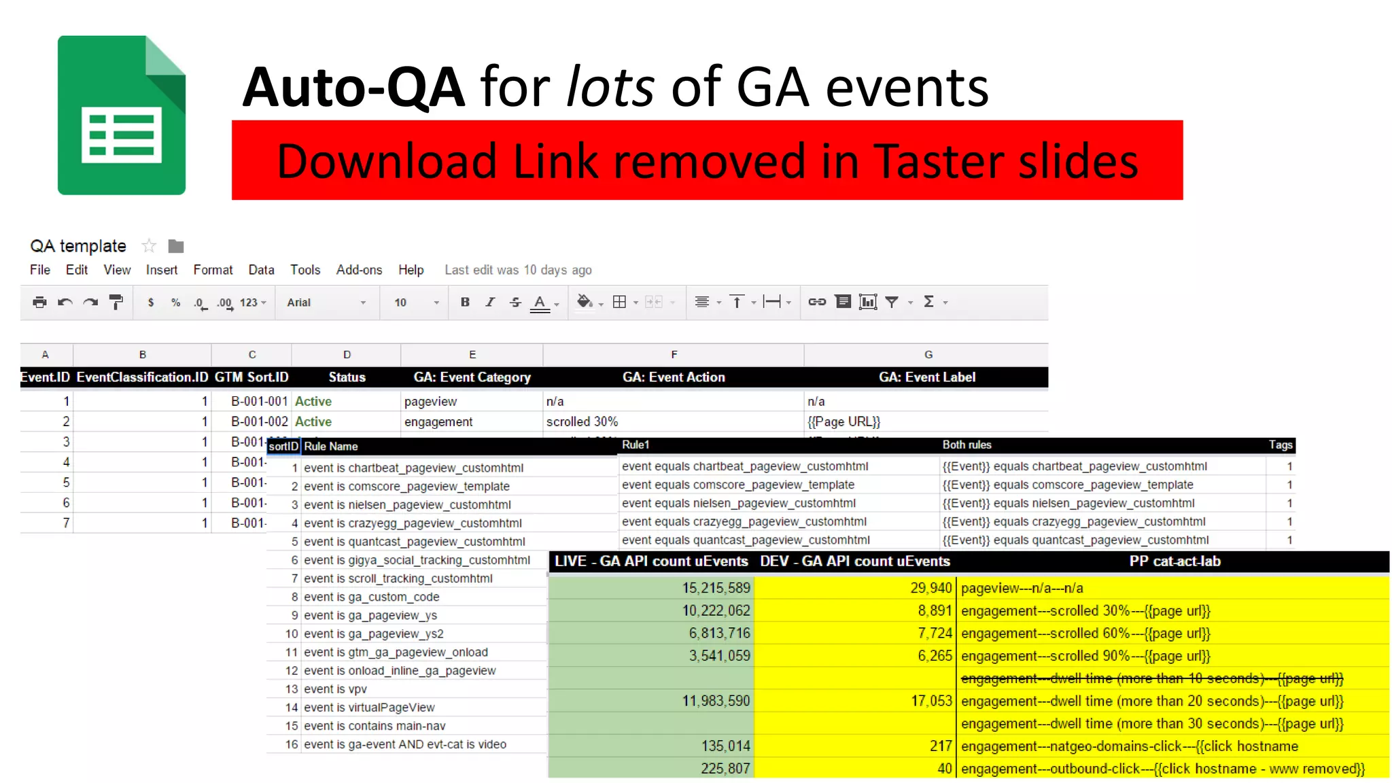Click the 'pageview' category cell

pos(472,402)
